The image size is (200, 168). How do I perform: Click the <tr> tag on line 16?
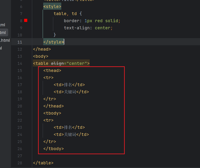49,78
